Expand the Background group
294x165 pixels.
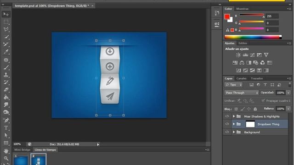point(234,132)
